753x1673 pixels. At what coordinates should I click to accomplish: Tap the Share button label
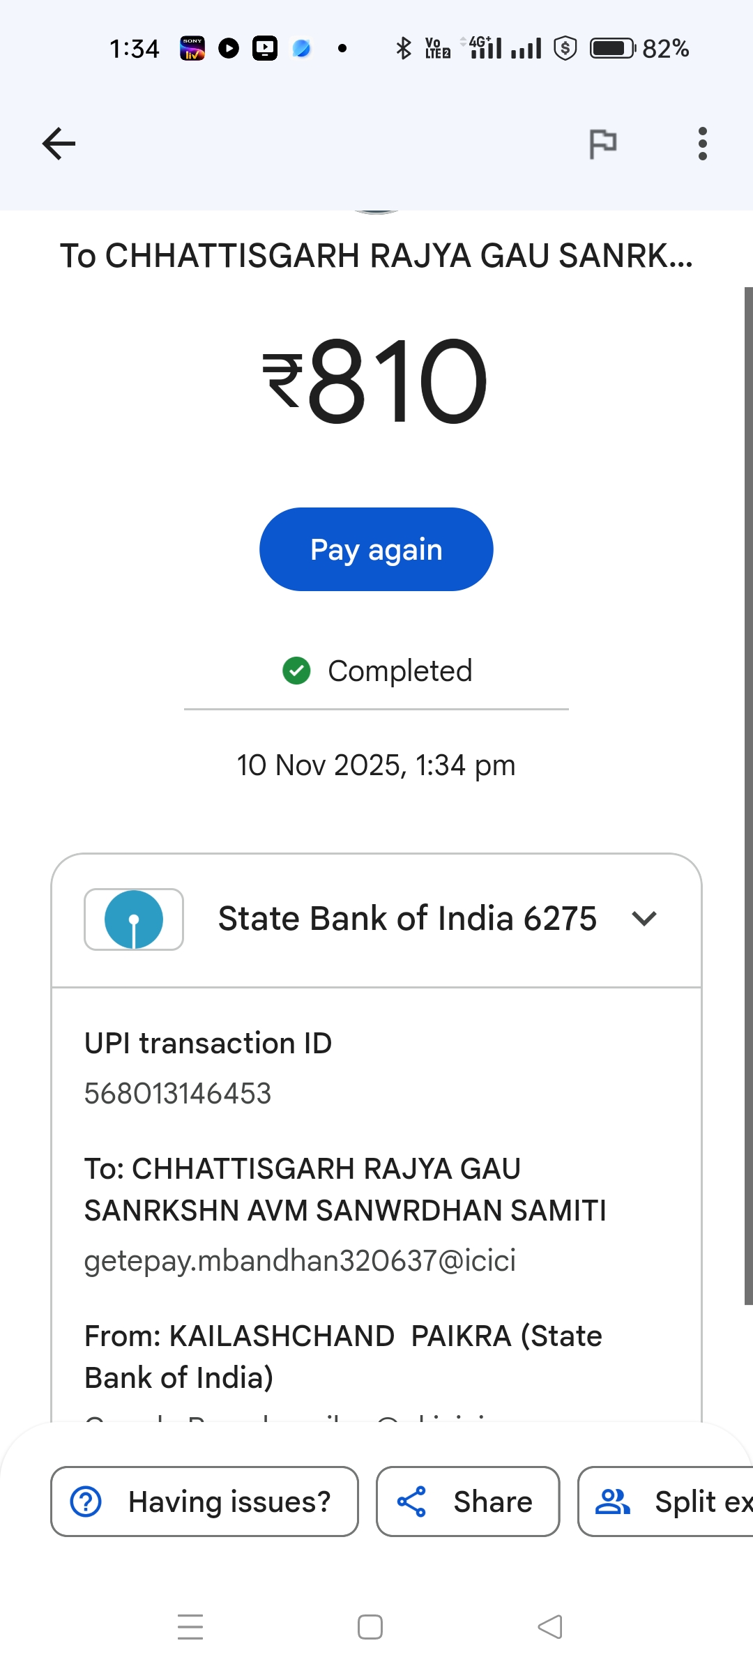[x=492, y=1502]
